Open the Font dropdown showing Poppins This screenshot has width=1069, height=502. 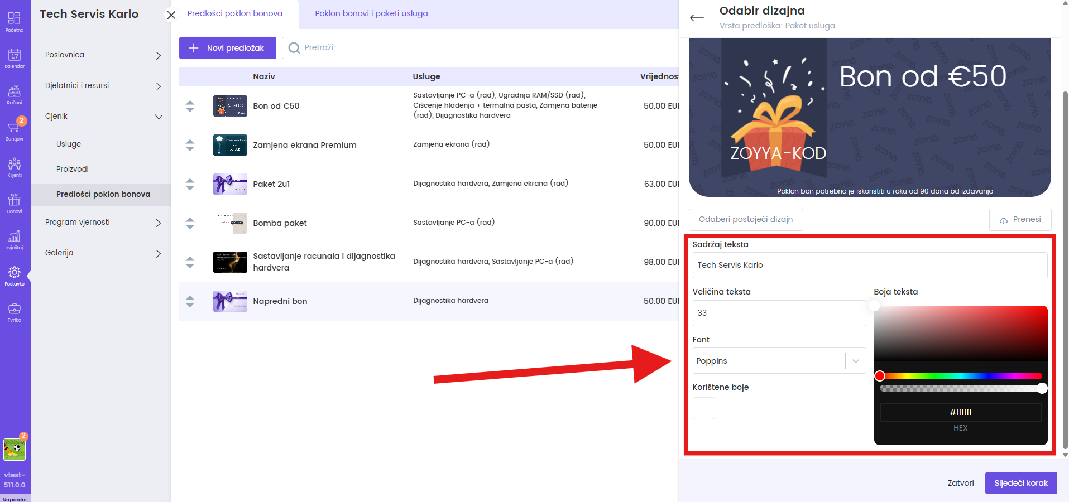[779, 361]
